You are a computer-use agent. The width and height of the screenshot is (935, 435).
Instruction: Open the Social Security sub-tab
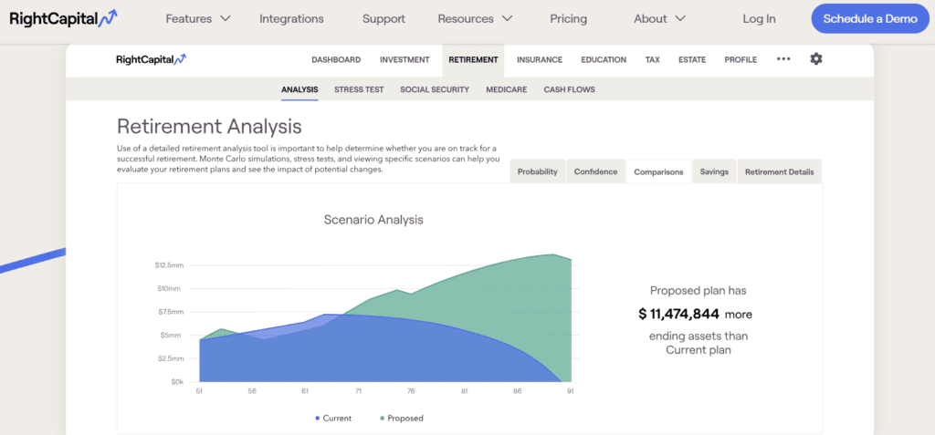435,89
